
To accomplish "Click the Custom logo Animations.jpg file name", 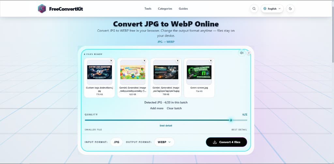I will coord(99,89).
